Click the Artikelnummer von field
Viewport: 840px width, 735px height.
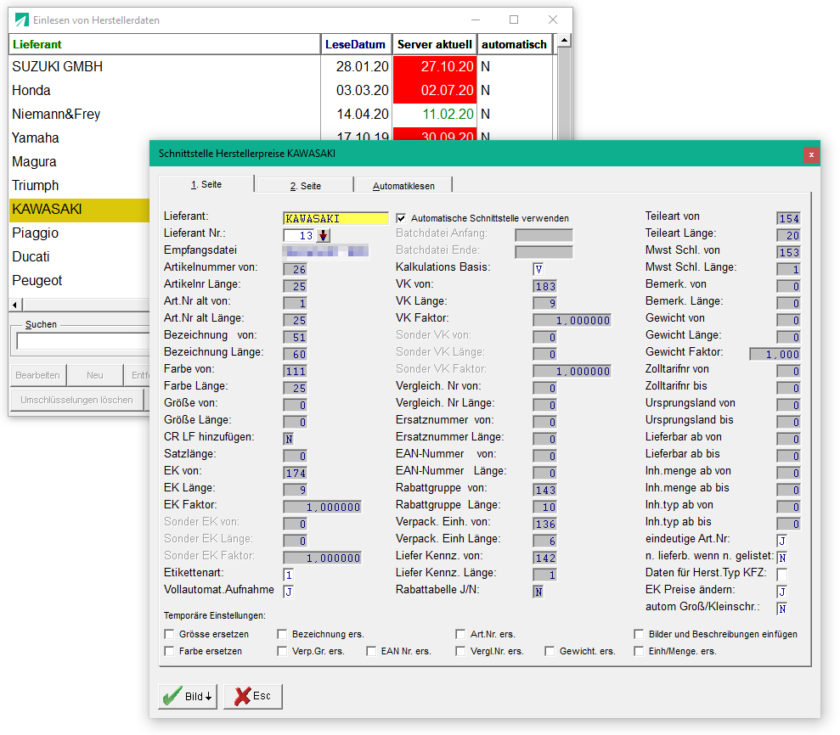pyautogui.click(x=296, y=269)
